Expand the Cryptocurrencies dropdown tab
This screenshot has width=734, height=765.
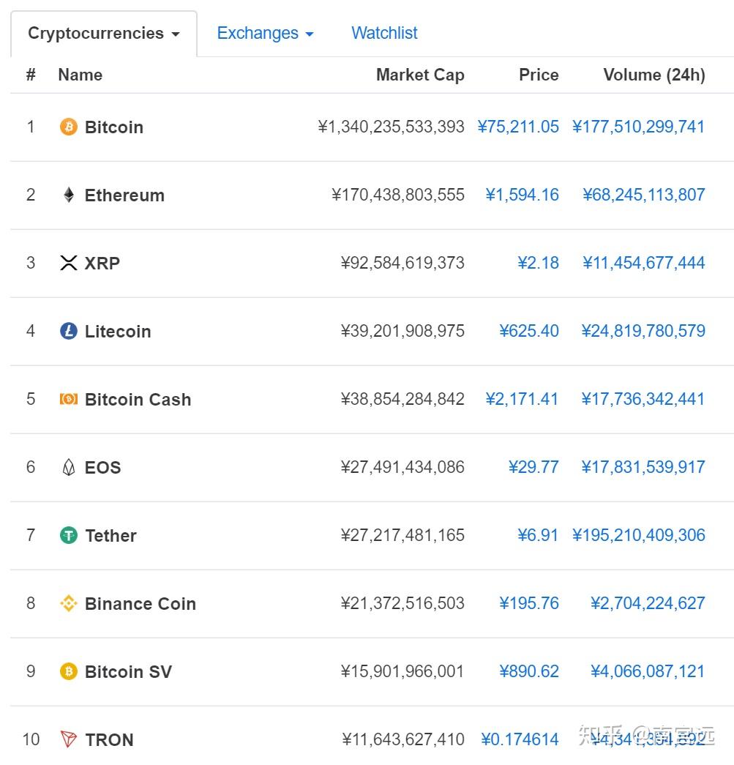click(x=103, y=34)
